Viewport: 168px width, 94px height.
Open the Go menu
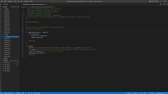(18, 1)
